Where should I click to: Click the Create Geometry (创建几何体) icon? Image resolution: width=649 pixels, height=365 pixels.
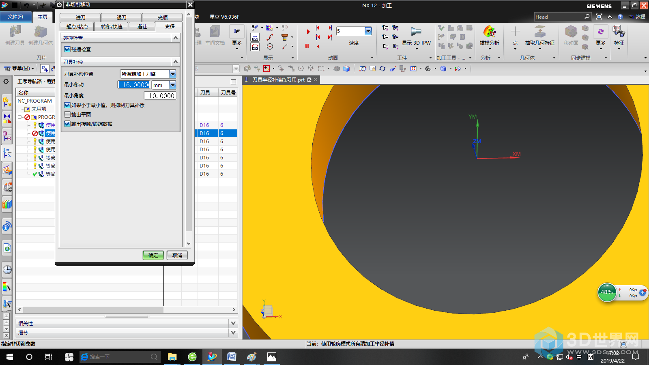[40, 32]
